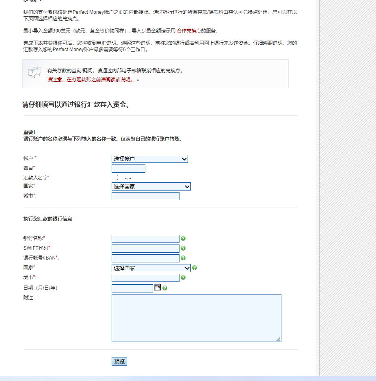Focus the 数目 amount input field
Image resolution: width=376 pixels, height=381 pixels.
pos(128,169)
